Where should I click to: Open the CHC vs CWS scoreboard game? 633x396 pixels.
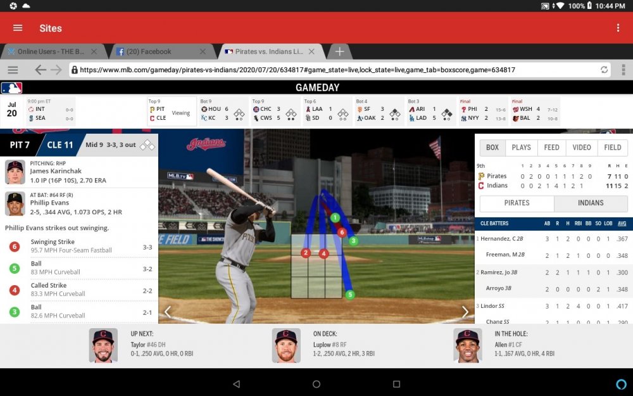pyautogui.click(x=275, y=111)
